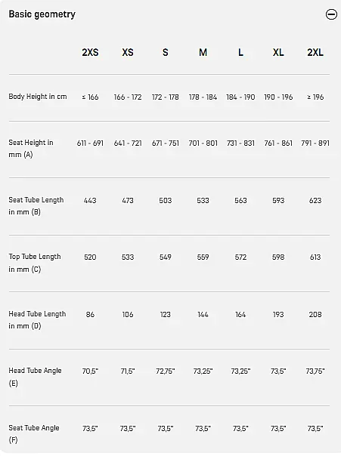341x456 pixels.
Task: Click the Head Tube Length (D) label
Action: pos(37,319)
